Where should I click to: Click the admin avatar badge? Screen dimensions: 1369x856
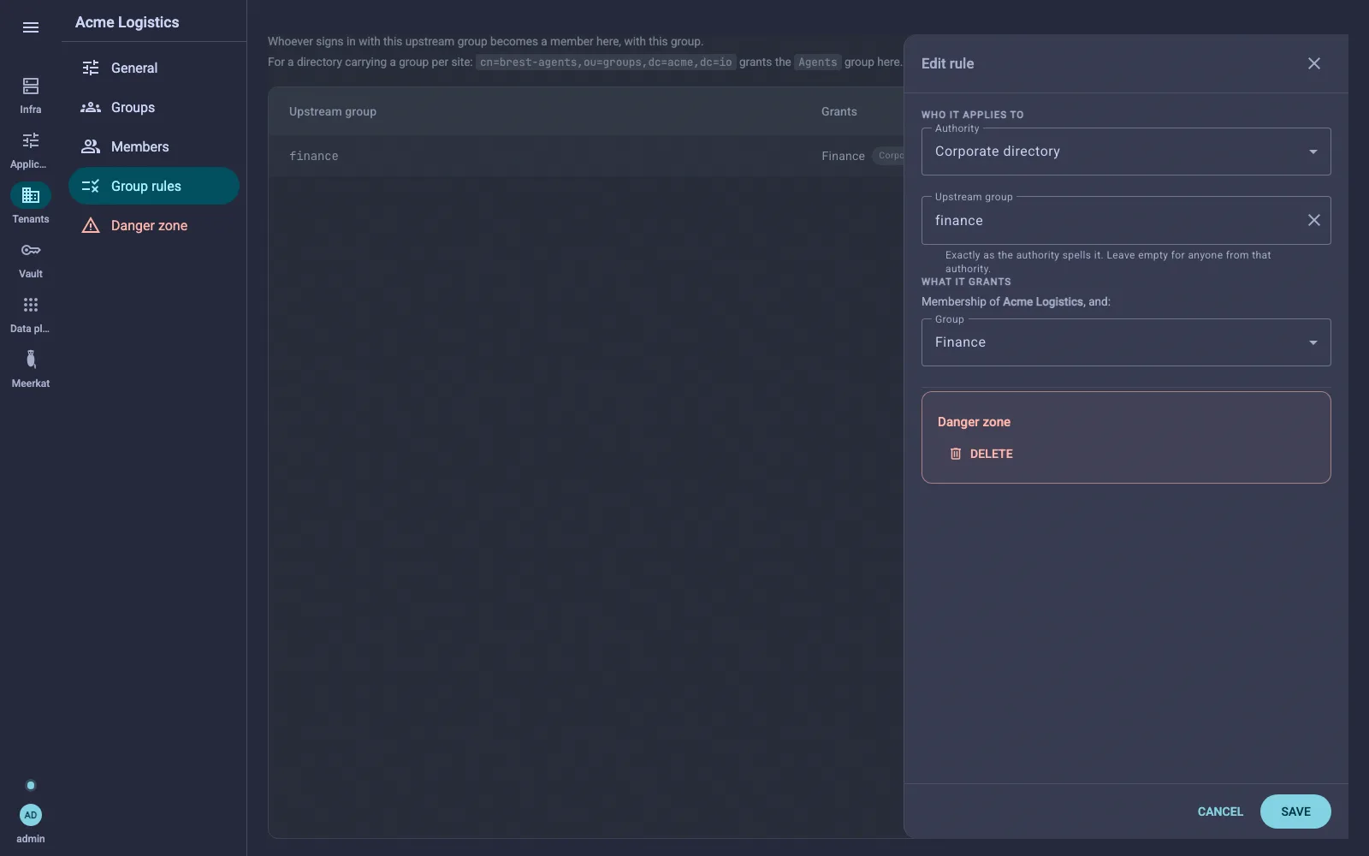point(31,815)
